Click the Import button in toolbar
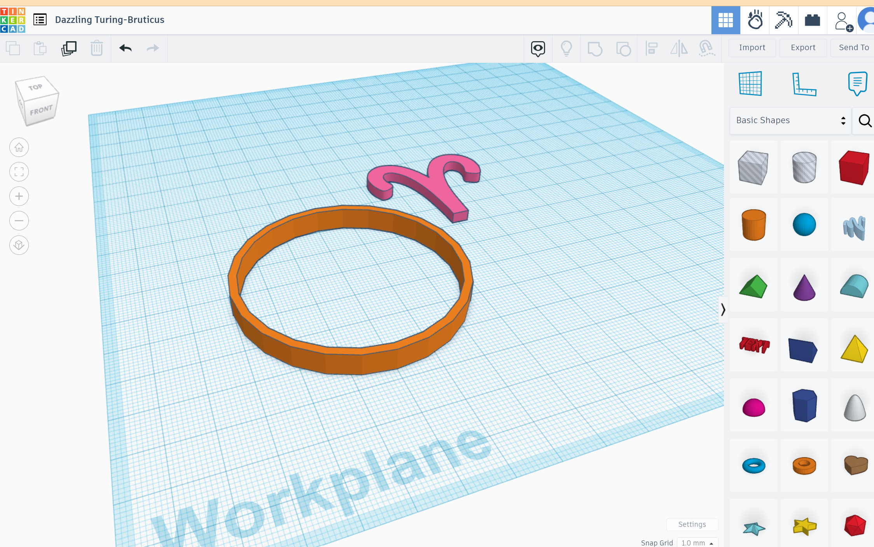The width and height of the screenshot is (874, 547). click(752, 47)
